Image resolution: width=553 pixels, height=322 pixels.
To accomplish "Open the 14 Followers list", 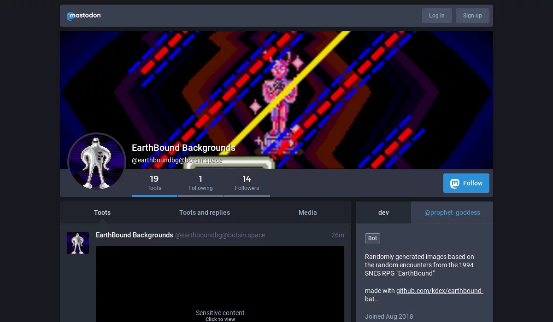I will [247, 183].
